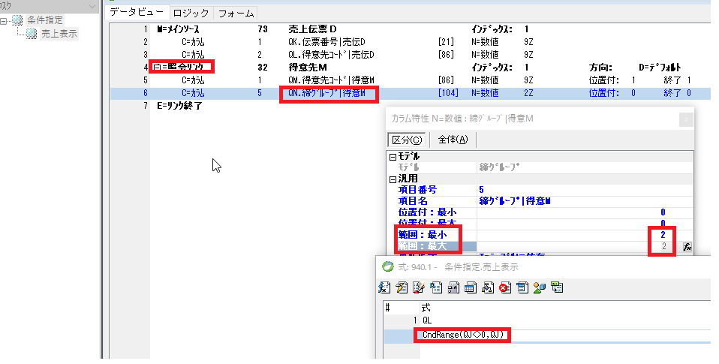Switch to the ロジック tab
The height and width of the screenshot is (364, 719).
(191, 13)
